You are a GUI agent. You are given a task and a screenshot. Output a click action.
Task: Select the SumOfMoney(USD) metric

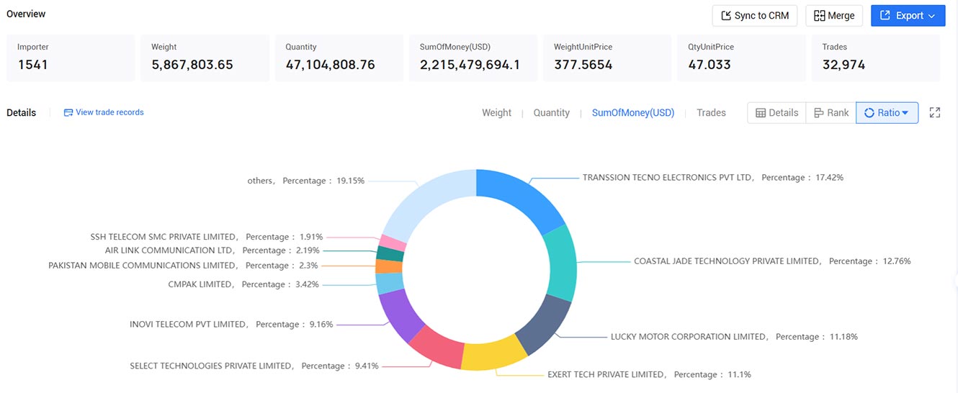(x=633, y=113)
